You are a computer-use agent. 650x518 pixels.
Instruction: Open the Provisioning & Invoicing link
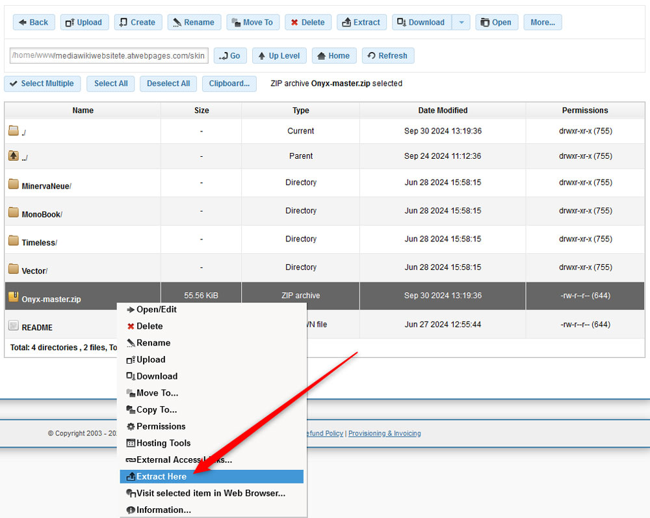coord(384,433)
